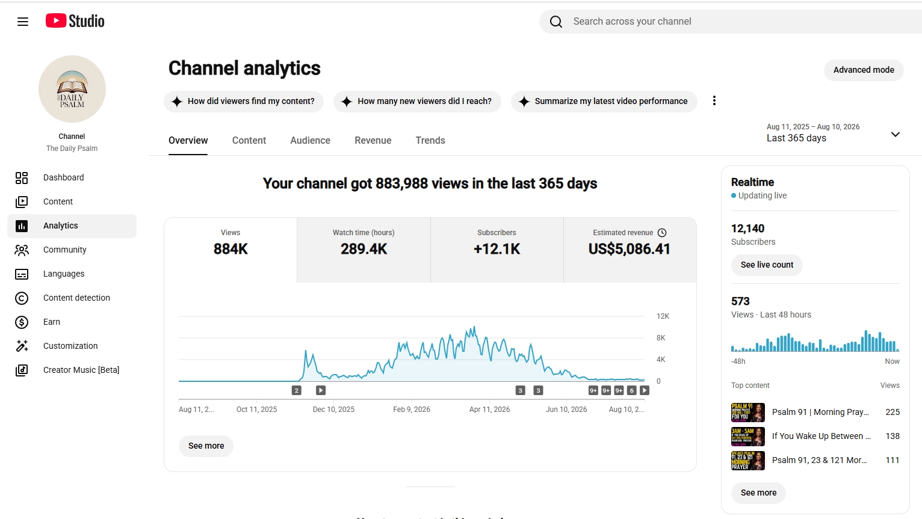Open more options beside suggestion chips
The width and height of the screenshot is (922, 519).
pyautogui.click(x=714, y=101)
